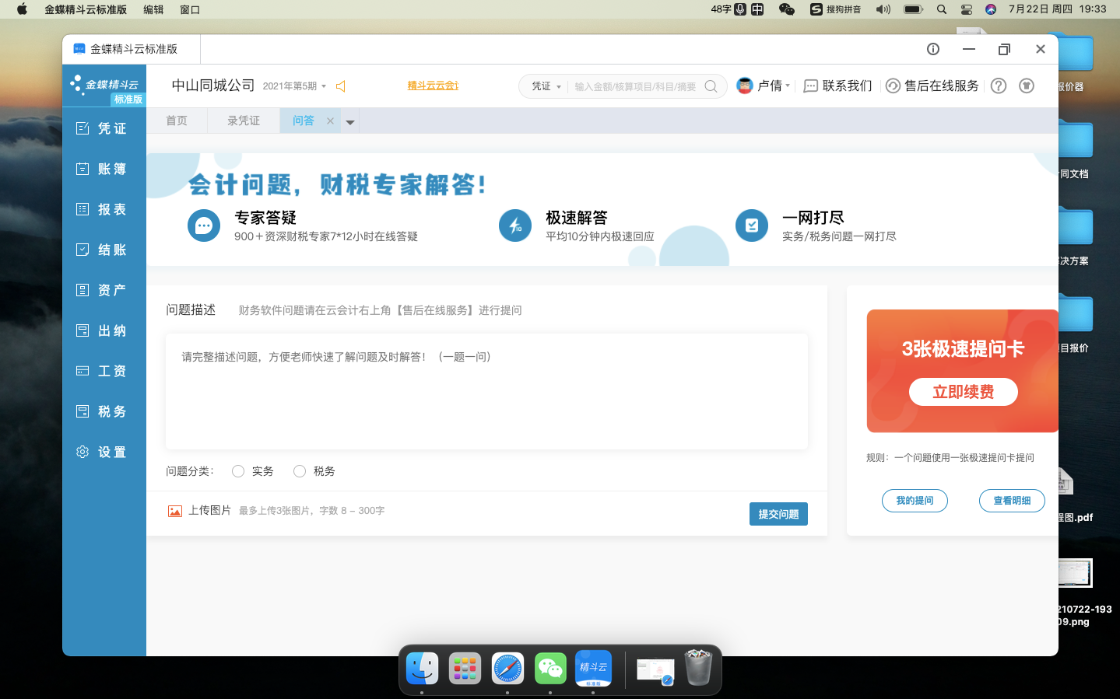Click the speaker announcement icon
This screenshot has height=699, width=1120.
340,86
